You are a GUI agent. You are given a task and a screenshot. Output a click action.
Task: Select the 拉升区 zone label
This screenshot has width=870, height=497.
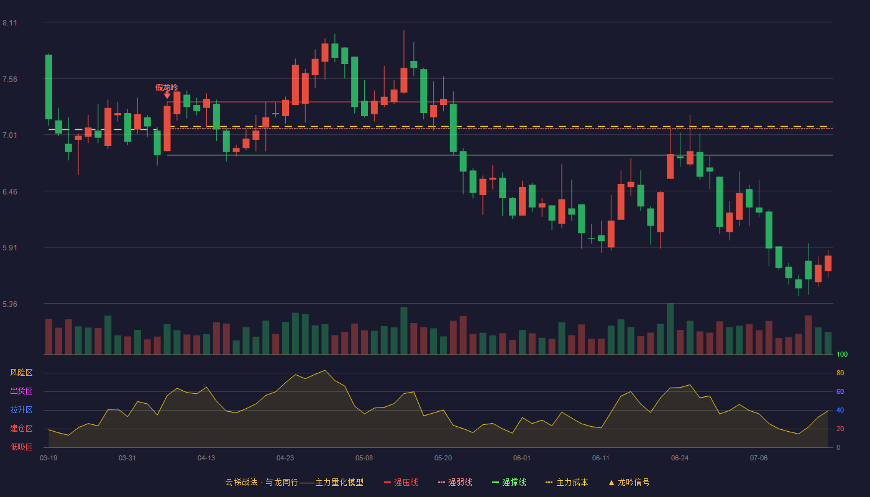coord(21,410)
